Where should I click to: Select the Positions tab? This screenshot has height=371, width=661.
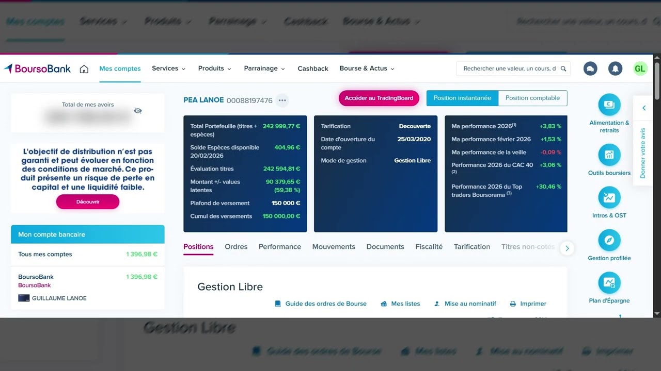tap(198, 247)
